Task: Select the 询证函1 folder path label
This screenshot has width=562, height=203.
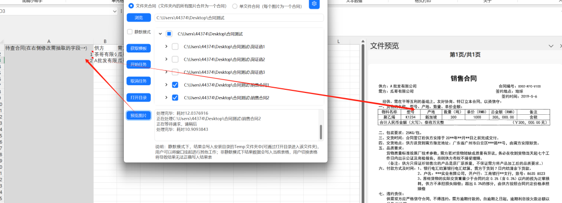Action: pyautogui.click(x=224, y=46)
